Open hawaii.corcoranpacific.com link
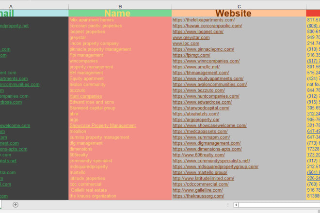The width and height of the screenshot is (320, 213). 208,26
